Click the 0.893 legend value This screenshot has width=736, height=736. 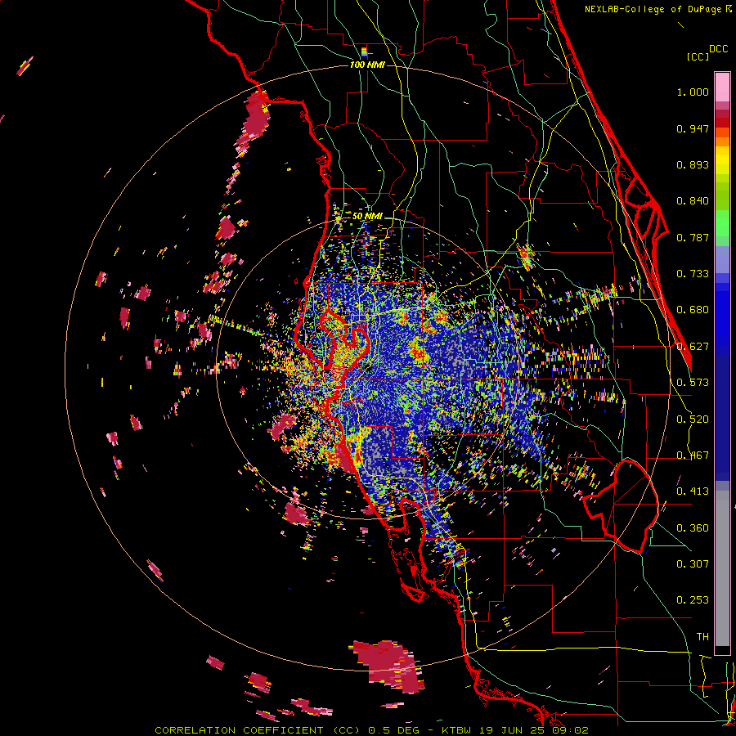tap(693, 164)
